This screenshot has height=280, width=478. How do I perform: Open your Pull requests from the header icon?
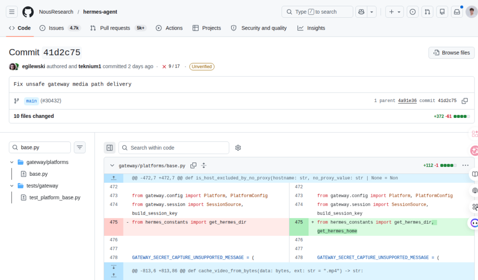(428, 12)
